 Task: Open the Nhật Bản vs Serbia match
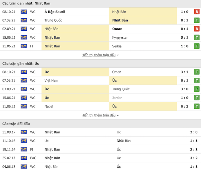(100, 46)
